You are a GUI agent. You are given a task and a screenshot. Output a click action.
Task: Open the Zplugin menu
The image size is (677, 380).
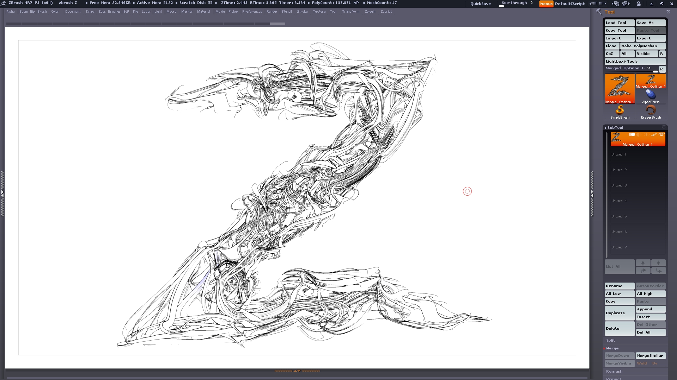coord(370,12)
